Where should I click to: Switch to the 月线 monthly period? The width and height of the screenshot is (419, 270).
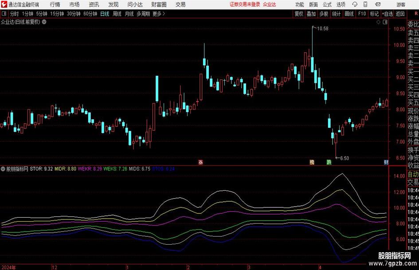tap(129, 14)
